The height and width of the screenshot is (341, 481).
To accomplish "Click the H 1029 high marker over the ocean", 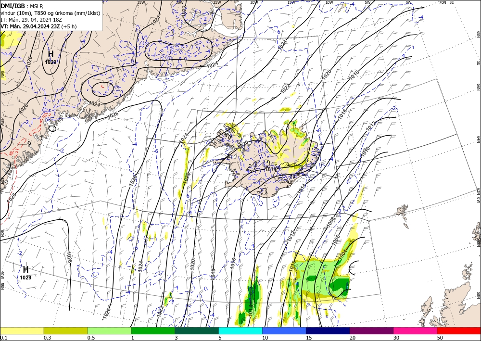I will click(x=26, y=273).
